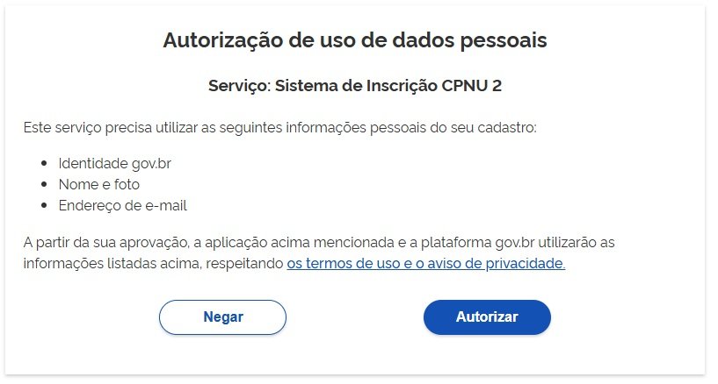
Task: Click the 'Endereço de e-mail' list item
Action: pos(123,205)
